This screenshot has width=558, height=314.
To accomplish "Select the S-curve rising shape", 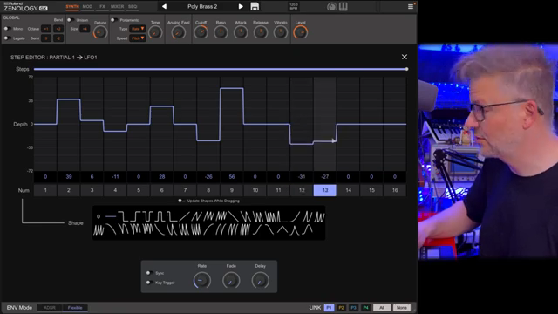I will [x=257, y=229].
